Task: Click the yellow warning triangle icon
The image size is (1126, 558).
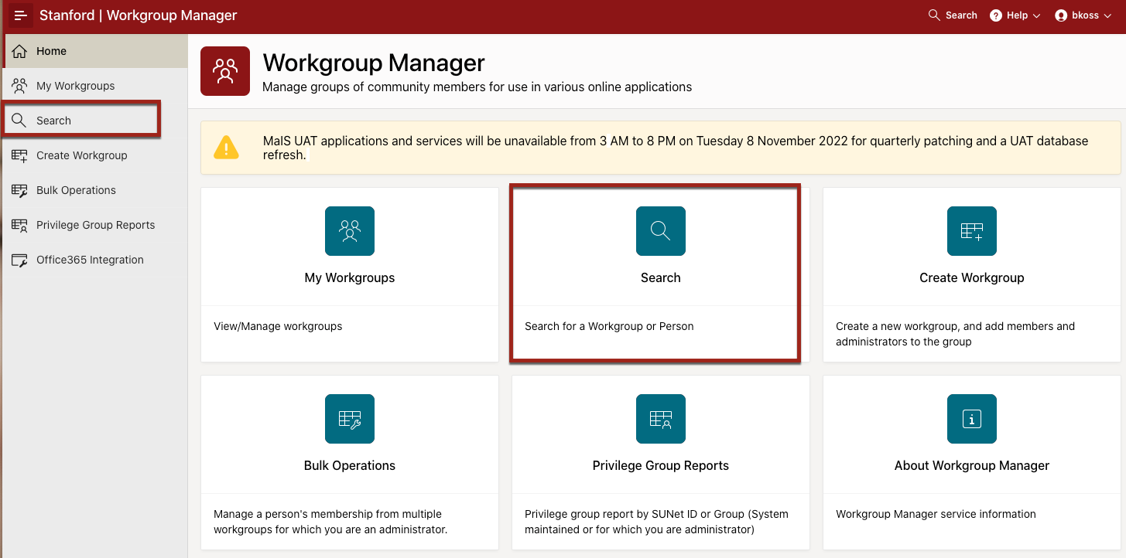Action: tap(227, 147)
